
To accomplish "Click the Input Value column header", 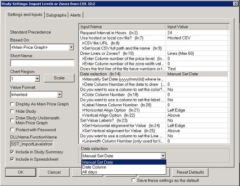I will point(197,27).
